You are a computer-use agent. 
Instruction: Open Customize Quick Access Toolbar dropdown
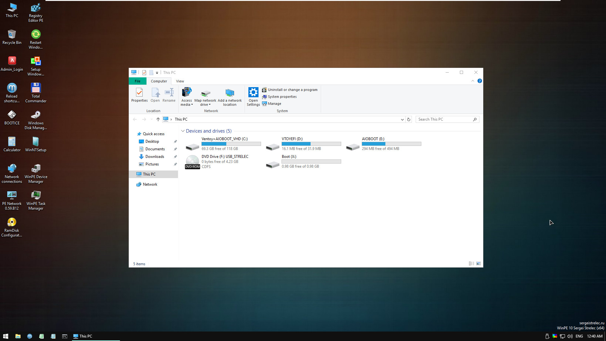(157, 73)
